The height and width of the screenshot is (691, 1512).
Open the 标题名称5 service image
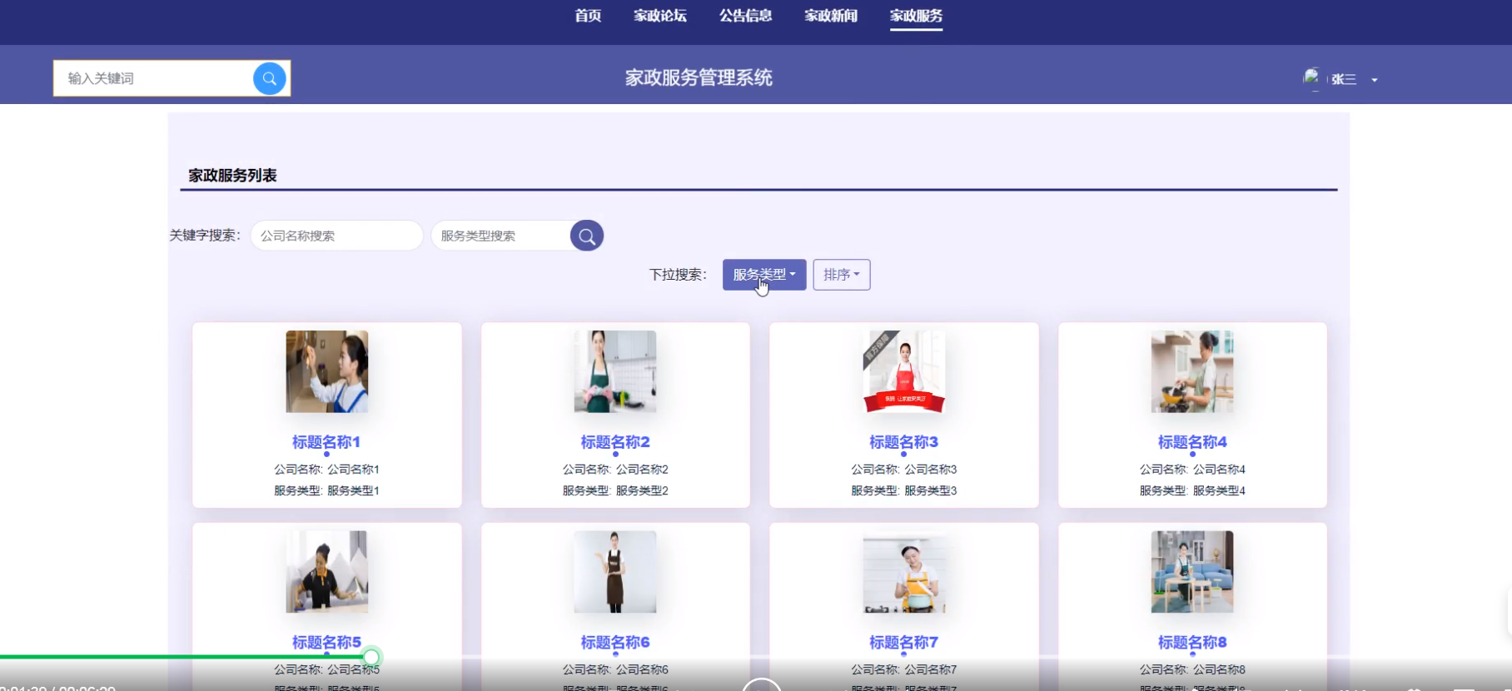[327, 572]
